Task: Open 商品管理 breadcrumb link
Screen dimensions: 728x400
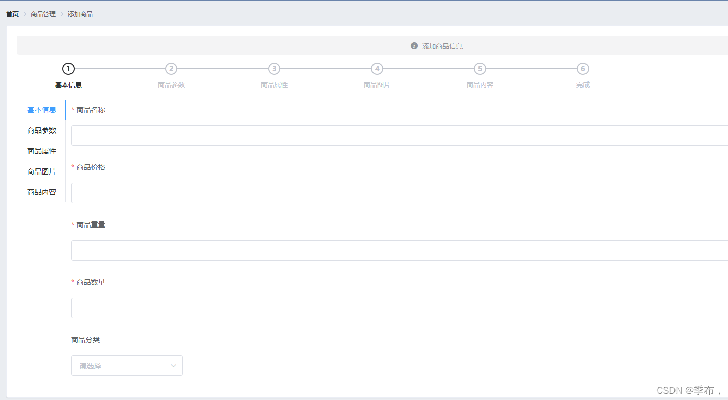Action: tap(43, 14)
